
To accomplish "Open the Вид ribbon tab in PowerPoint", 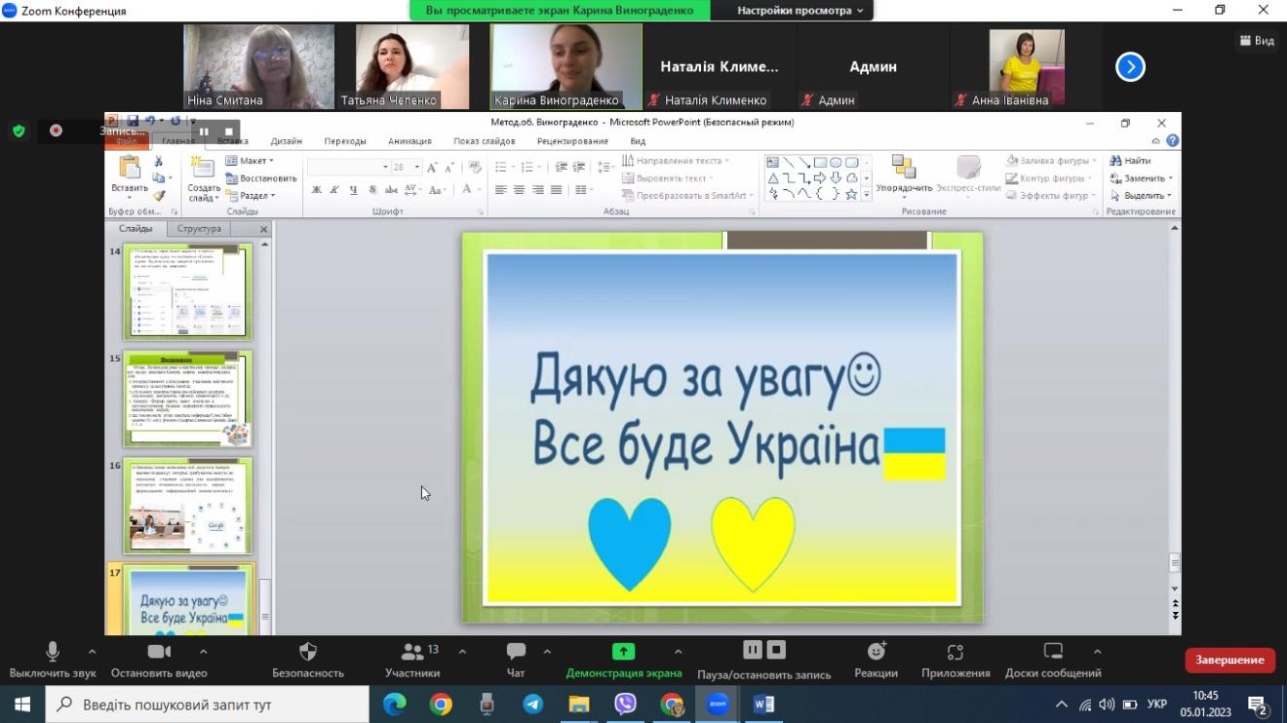I will point(638,141).
